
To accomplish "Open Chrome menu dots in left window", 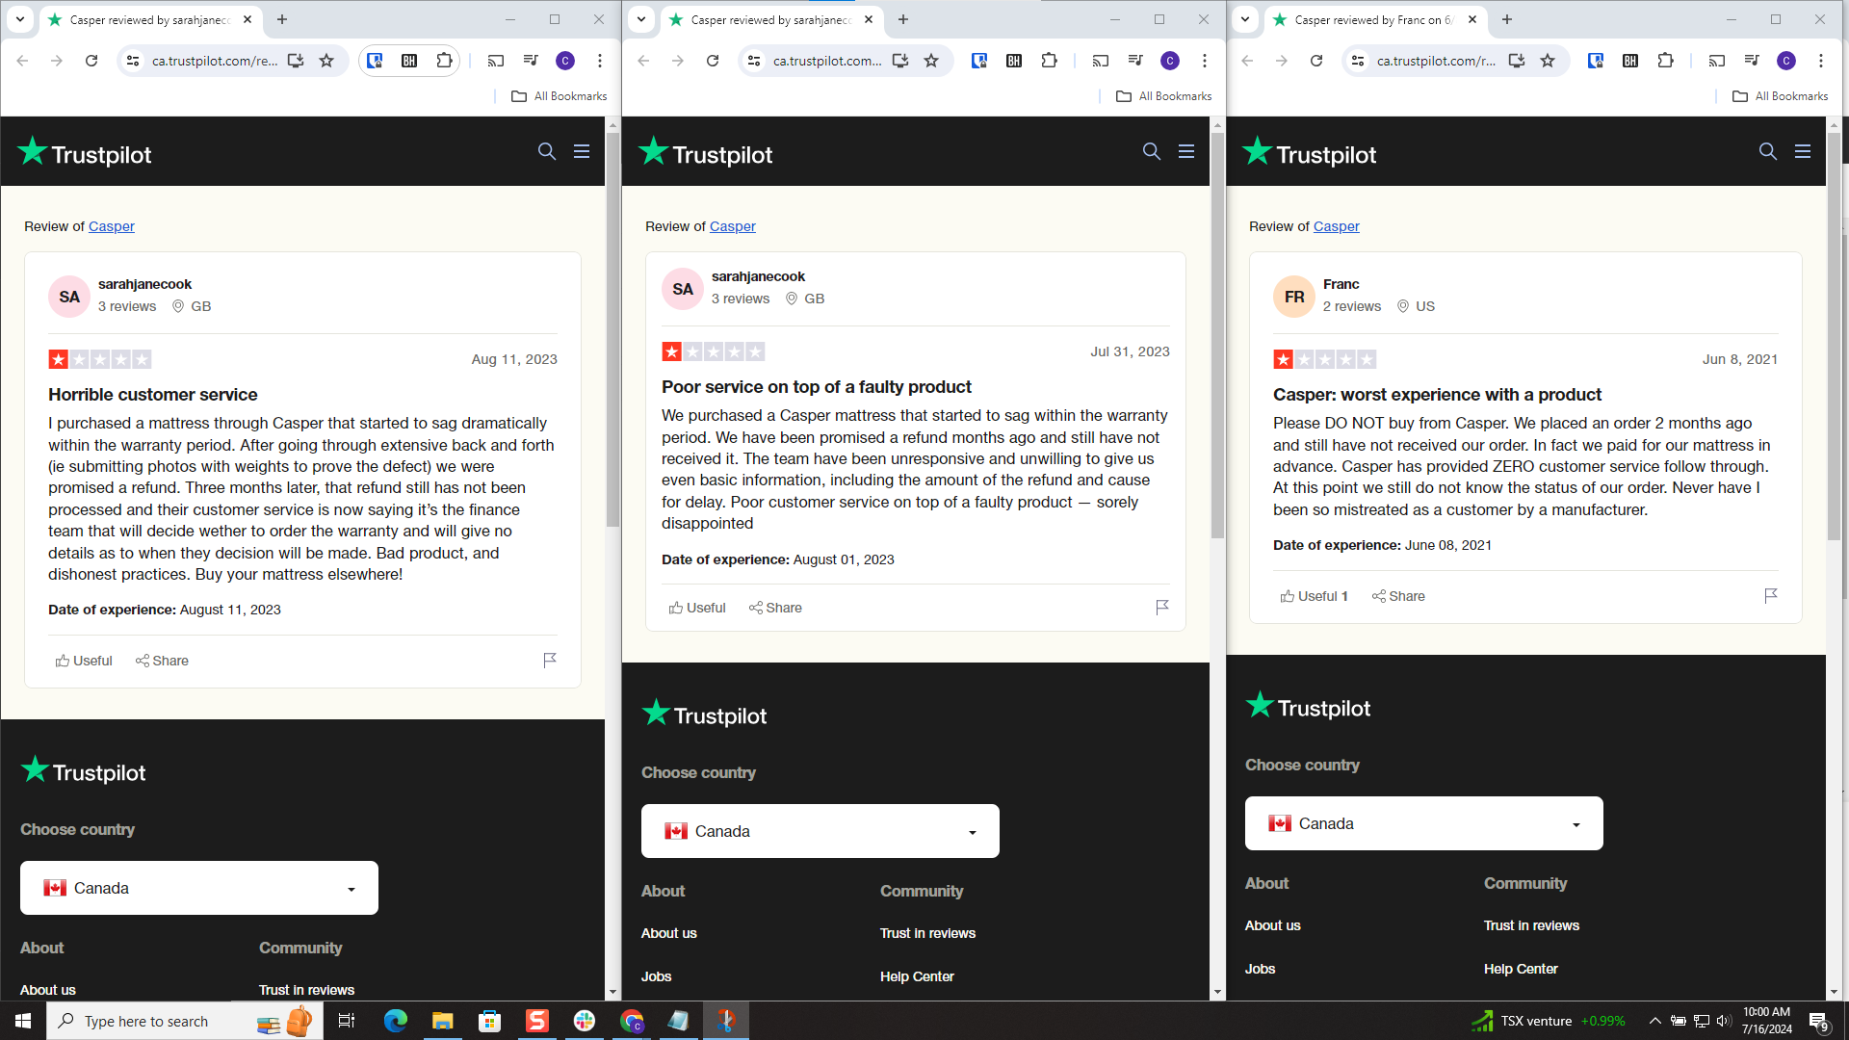I will 600,61.
